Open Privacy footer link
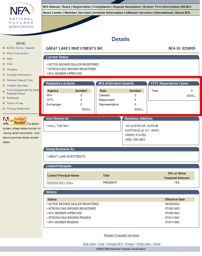The height and width of the screenshot is (256, 202). (x=129, y=244)
